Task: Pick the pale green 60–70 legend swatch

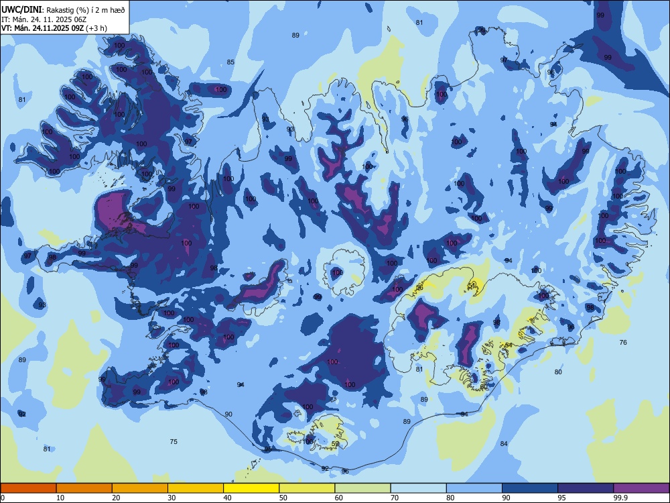Action: pos(362,488)
